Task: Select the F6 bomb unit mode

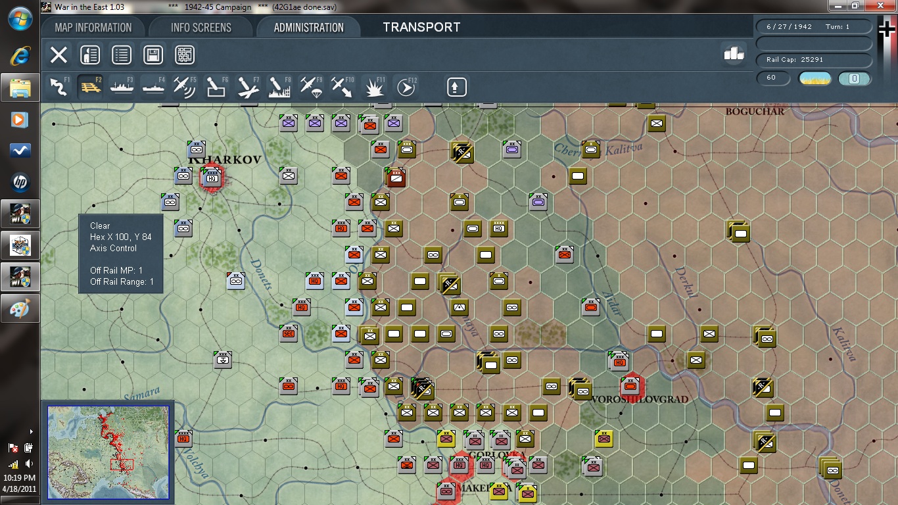Action: (216, 86)
